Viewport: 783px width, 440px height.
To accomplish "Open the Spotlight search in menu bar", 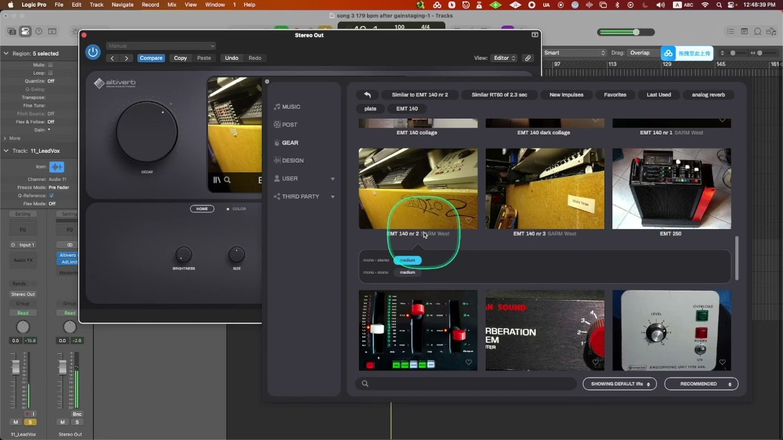I will (720, 4).
